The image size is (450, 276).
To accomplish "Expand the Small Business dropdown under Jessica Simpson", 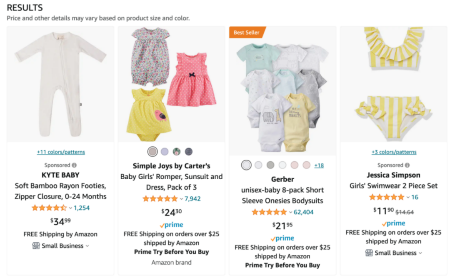I will [x=420, y=253].
